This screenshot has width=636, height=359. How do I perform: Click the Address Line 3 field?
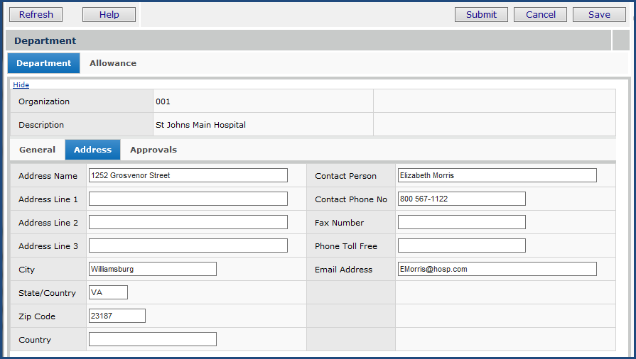188,245
